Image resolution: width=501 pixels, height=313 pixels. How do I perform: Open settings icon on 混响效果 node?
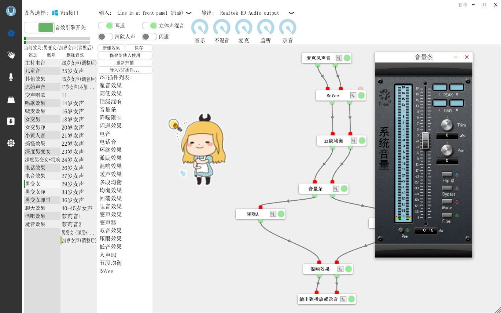pyautogui.click(x=340, y=269)
